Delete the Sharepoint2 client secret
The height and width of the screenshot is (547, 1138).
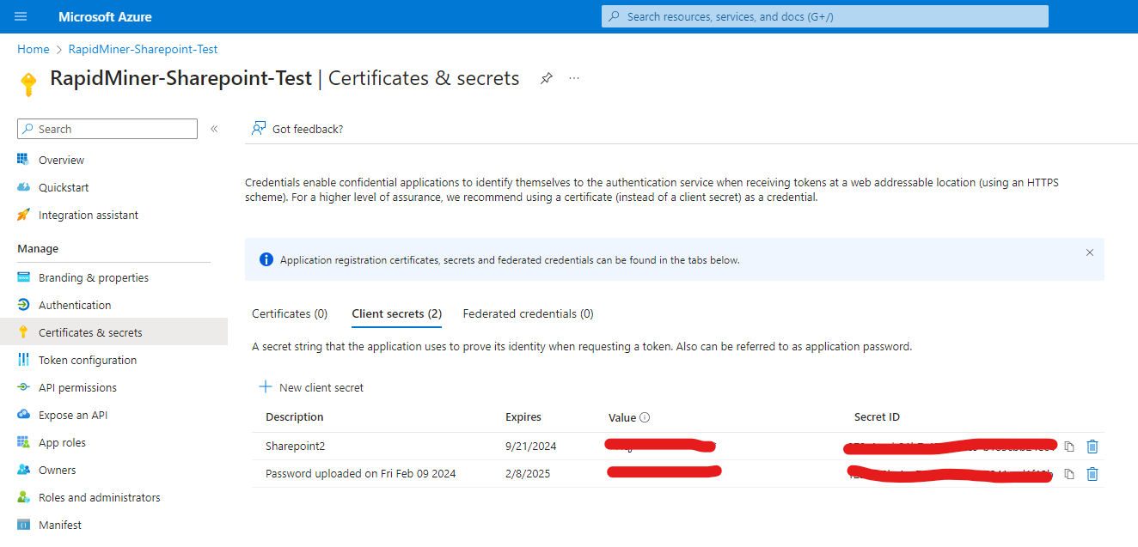point(1092,447)
